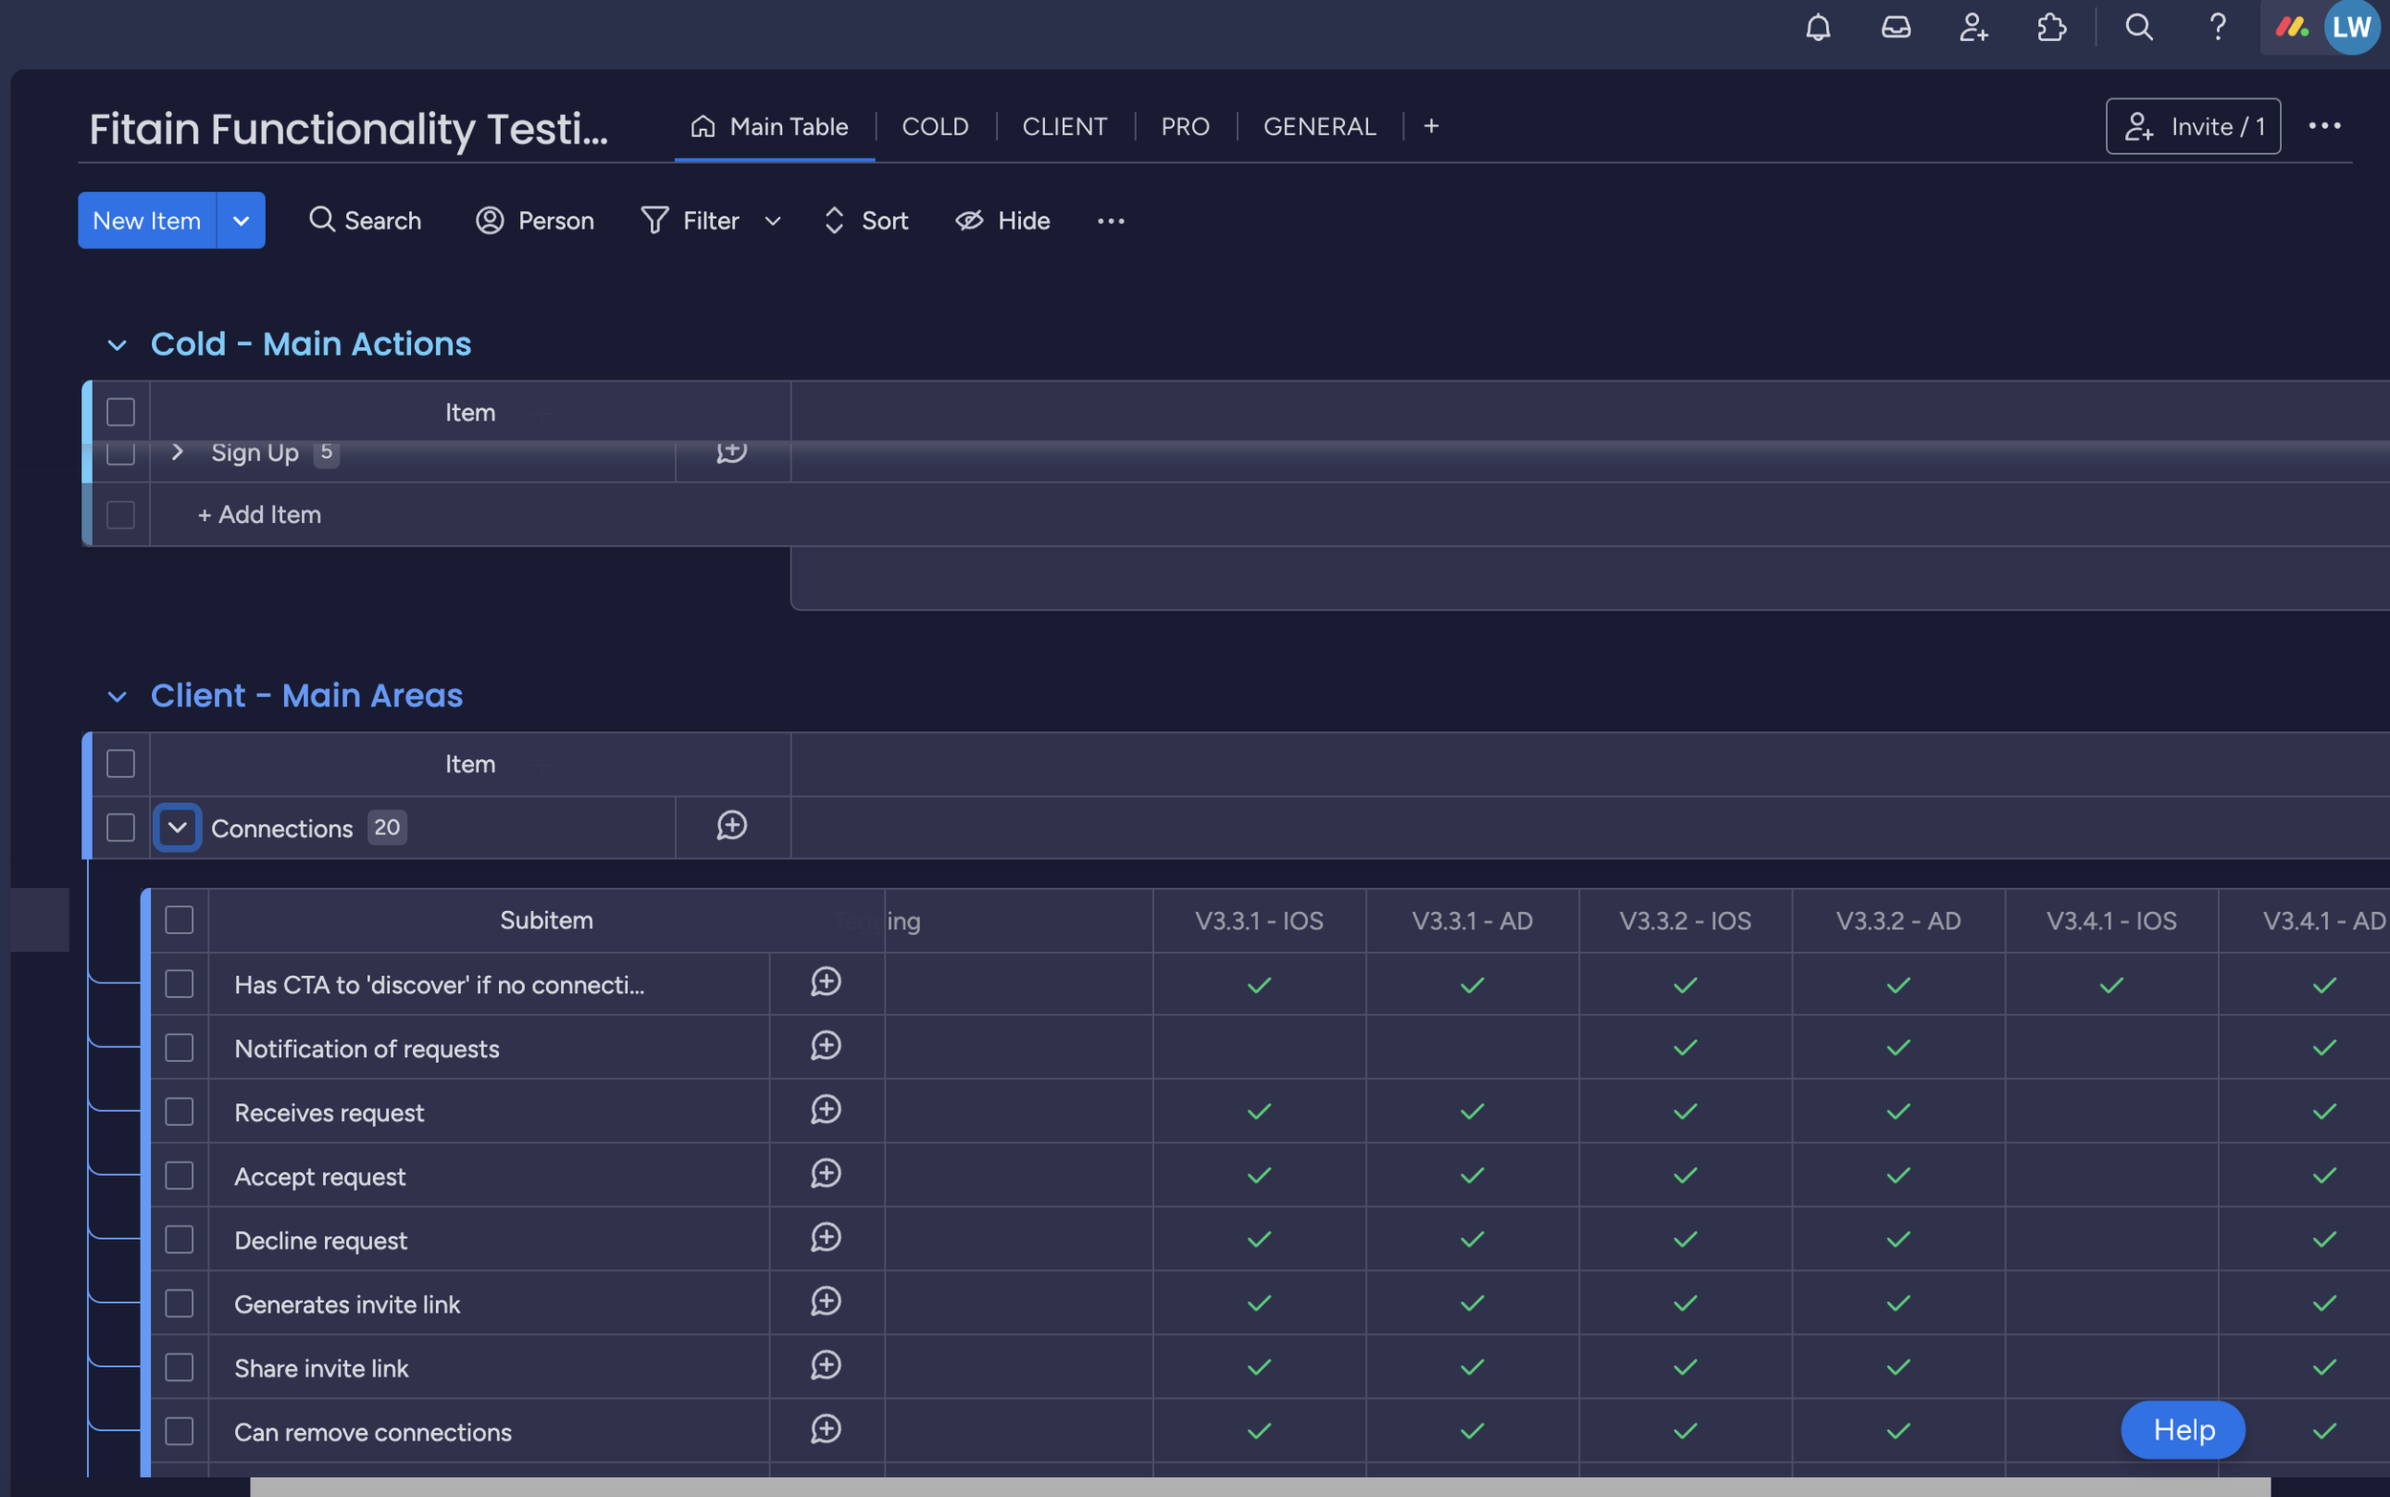The width and height of the screenshot is (2390, 1497).
Task: Open the inbox tray icon
Action: [1895, 28]
